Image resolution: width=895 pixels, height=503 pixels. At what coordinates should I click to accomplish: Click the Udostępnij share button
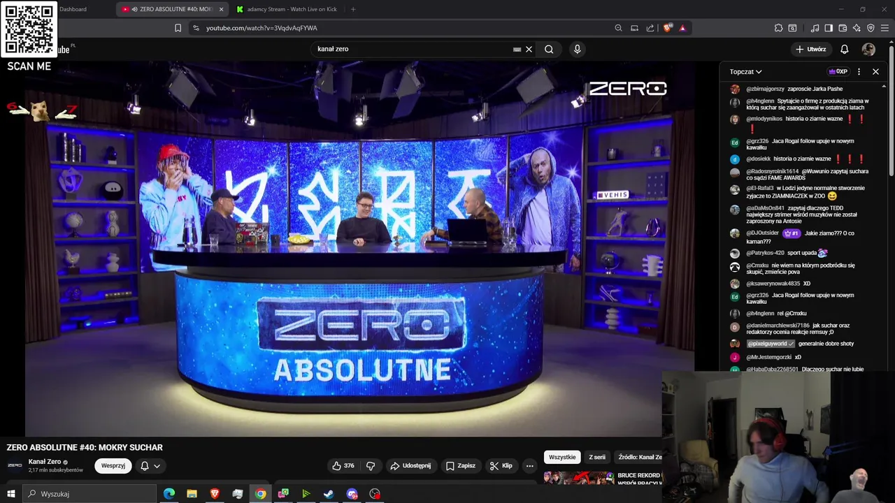point(410,465)
